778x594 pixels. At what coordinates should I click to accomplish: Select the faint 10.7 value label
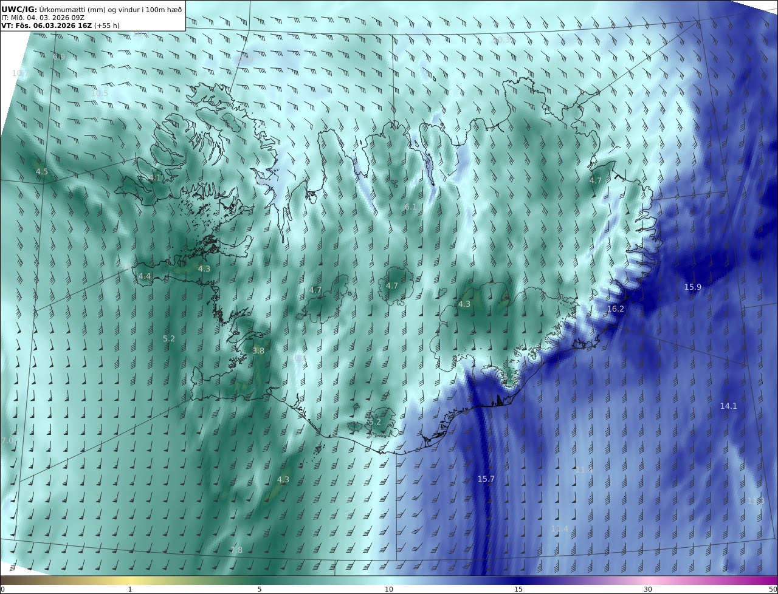(x=21, y=73)
